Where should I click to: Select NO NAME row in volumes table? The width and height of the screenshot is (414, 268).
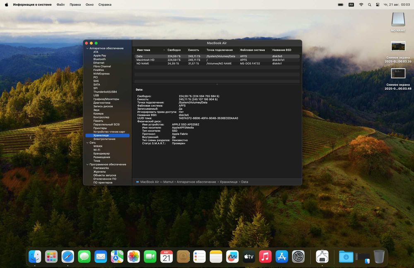217,64
